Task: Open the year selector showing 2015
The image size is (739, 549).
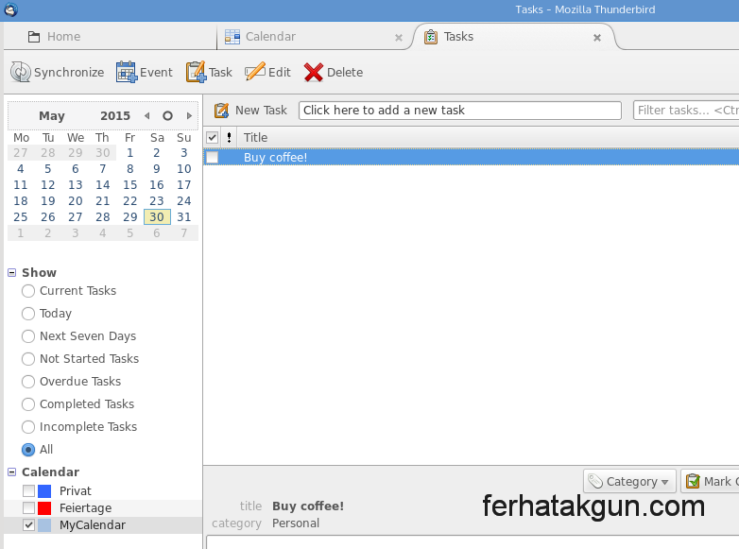Action: [115, 116]
